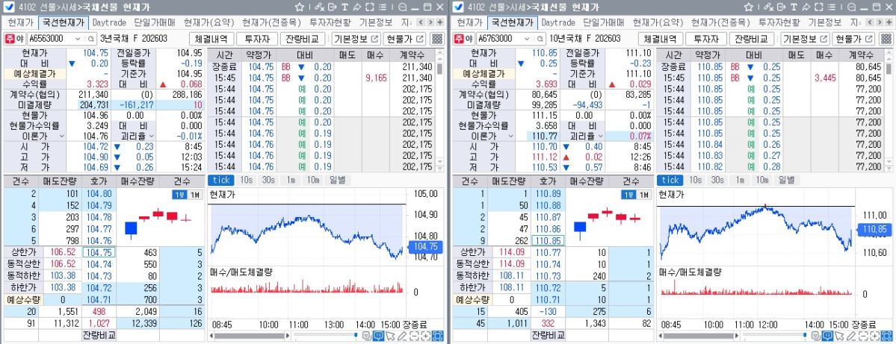Open the grid layout icon in left window

(436, 39)
